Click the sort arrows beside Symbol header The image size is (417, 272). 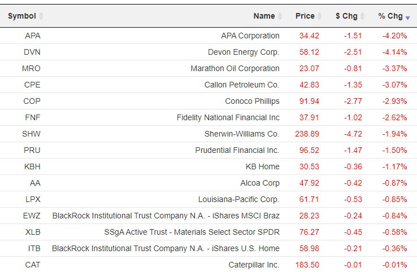[x=41, y=16]
